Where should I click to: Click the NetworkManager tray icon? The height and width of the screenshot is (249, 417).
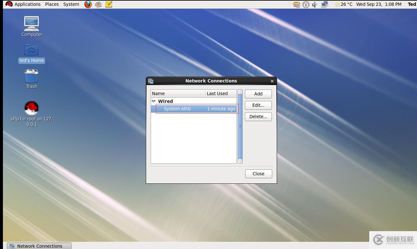[324, 5]
